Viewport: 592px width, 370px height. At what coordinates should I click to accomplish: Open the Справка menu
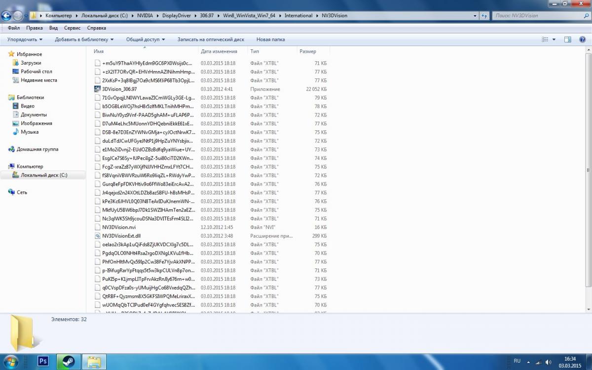[97, 28]
